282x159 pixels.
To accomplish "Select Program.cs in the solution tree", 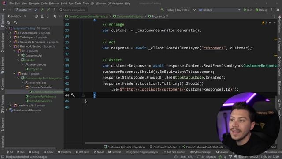I will click(x=36, y=69).
